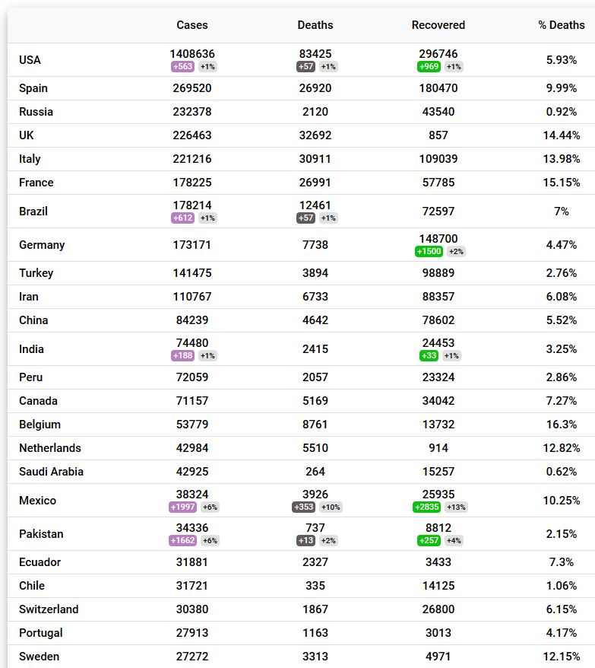The width and height of the screenshot is (595, 668).
Task: Click Belgium's 16.3% deaths value
Action: [561, 425]
